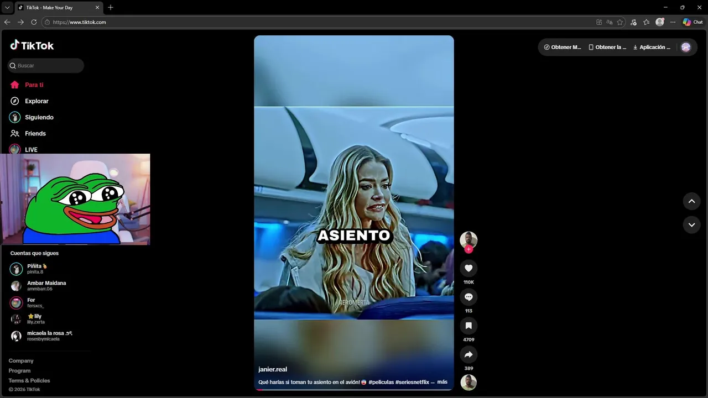
Task: Open lily account lily.zxrta
Action: coord(28,319)
